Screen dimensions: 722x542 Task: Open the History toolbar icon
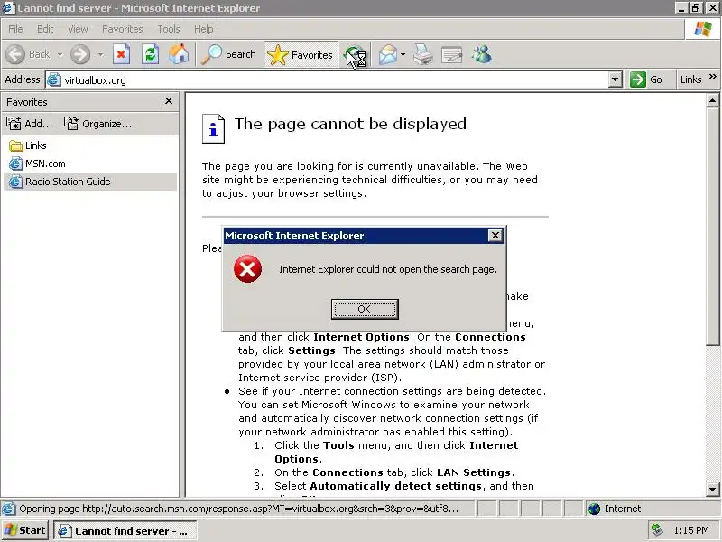coord(355,56)
